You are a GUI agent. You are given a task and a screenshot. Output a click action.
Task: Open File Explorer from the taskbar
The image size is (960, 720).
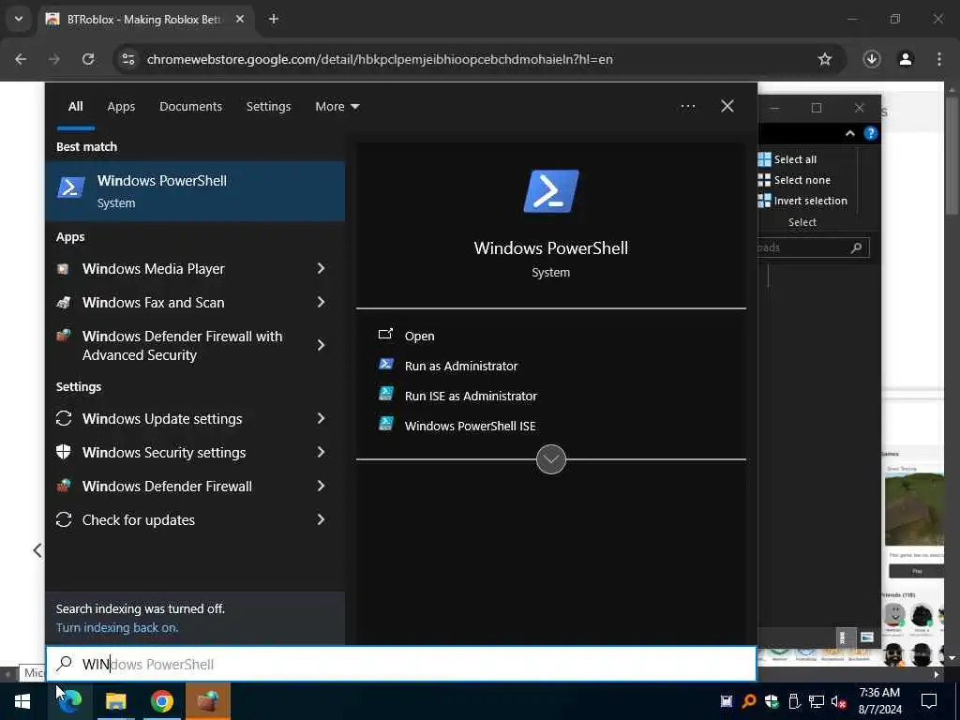[x=115, y=701]
